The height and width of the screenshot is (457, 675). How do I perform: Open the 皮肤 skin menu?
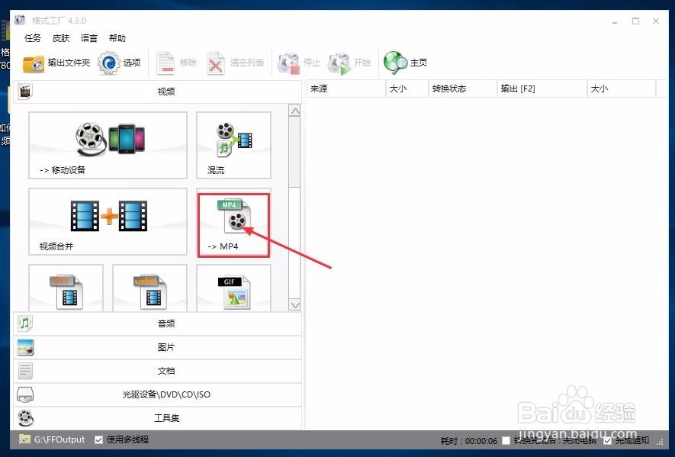click(x=61, y=38)
